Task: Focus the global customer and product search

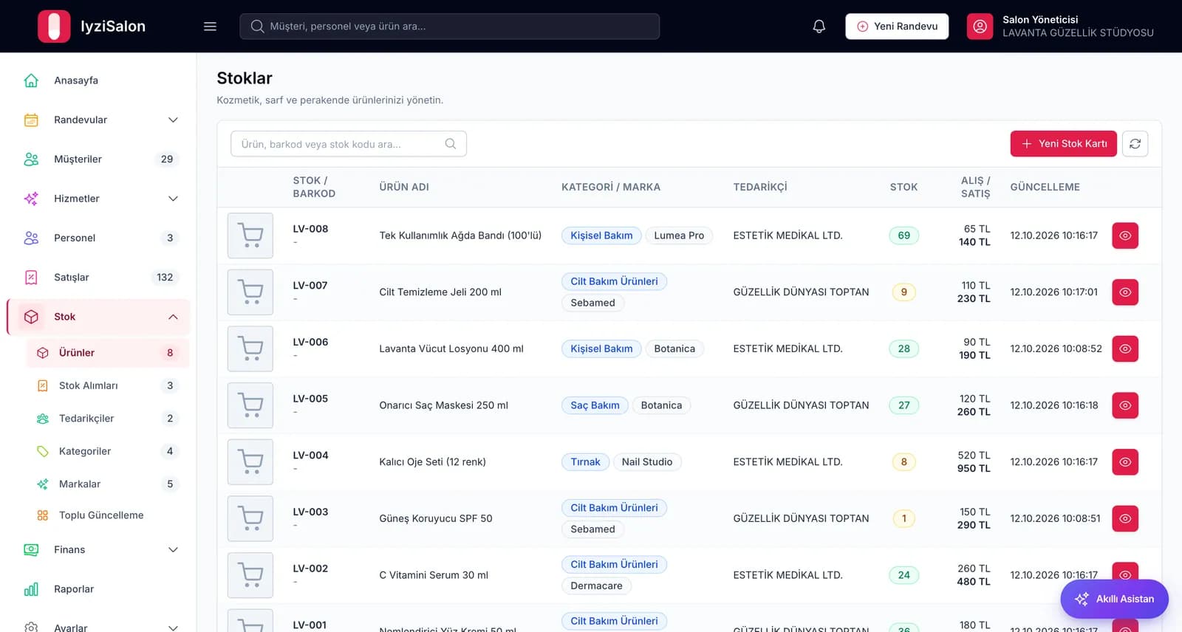Action: click(x=450, y=27)
